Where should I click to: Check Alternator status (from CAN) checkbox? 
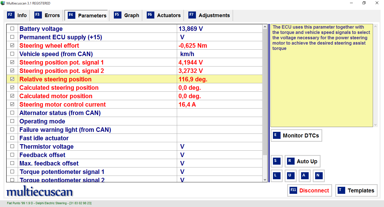pos(12,113)
